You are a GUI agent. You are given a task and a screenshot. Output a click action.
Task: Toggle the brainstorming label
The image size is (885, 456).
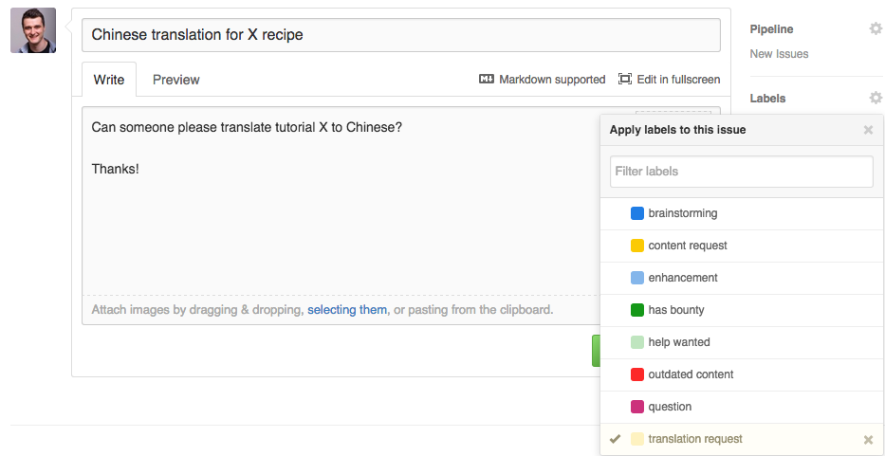click(682, 213)
